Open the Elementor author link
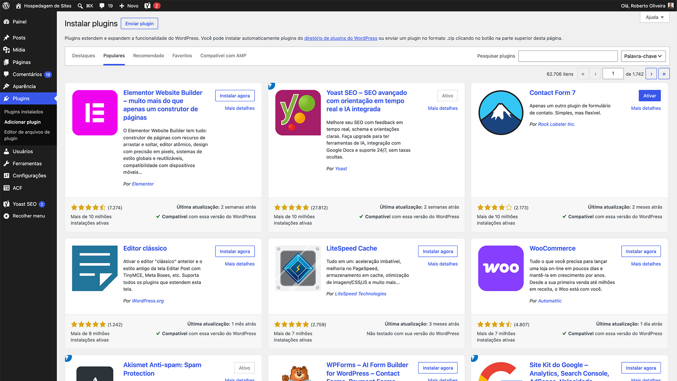This screenshot has height=381, width=677. coord(143,184)
